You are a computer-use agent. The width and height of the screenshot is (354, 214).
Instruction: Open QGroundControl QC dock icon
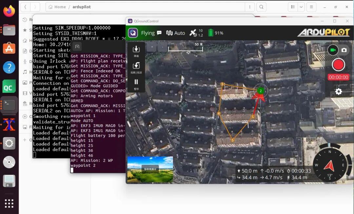tap(9, 86)
